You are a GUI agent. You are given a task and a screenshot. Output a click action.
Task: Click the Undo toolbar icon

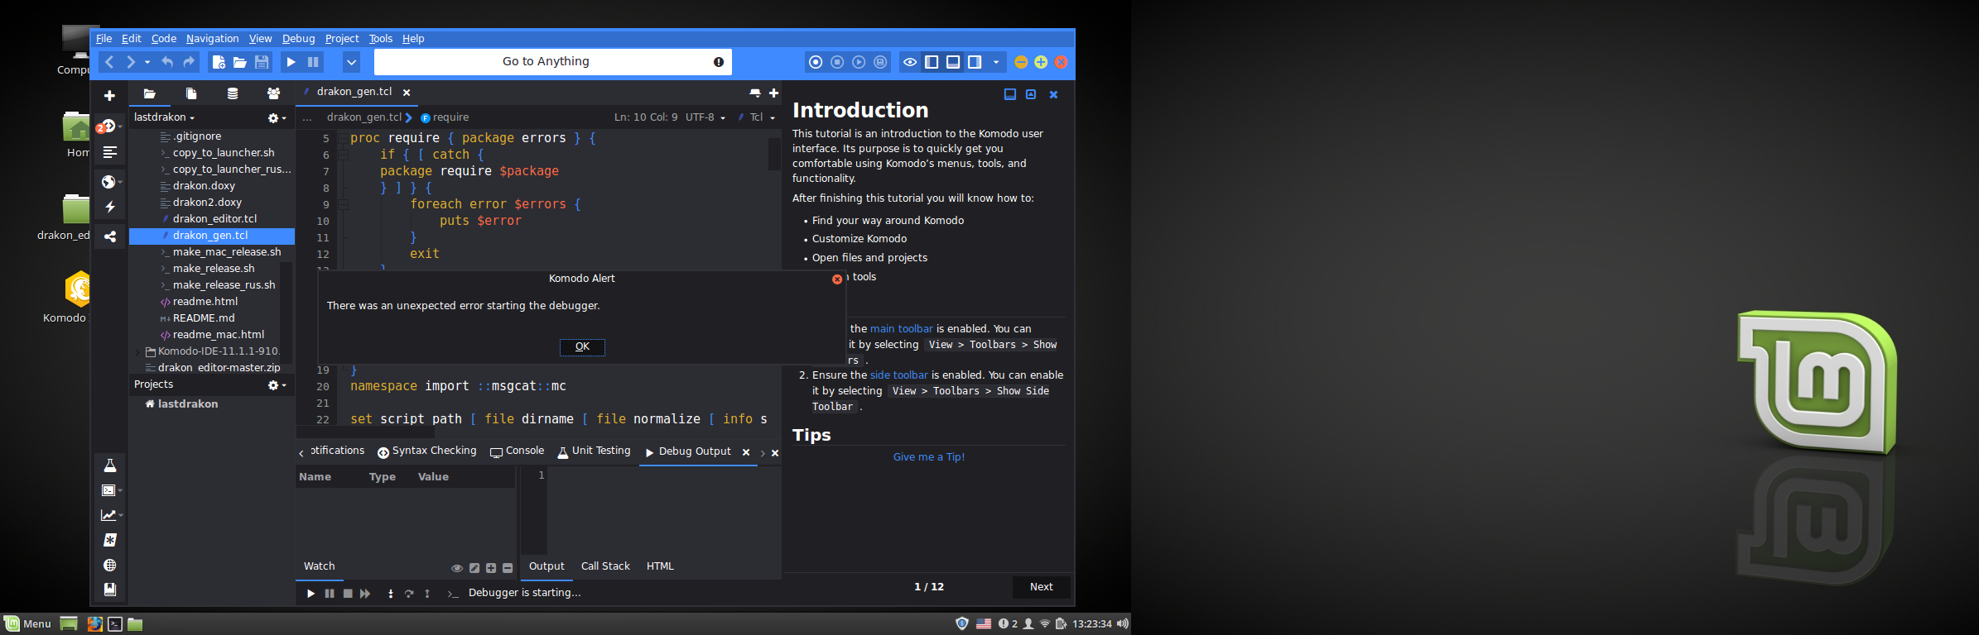point(167,62)
